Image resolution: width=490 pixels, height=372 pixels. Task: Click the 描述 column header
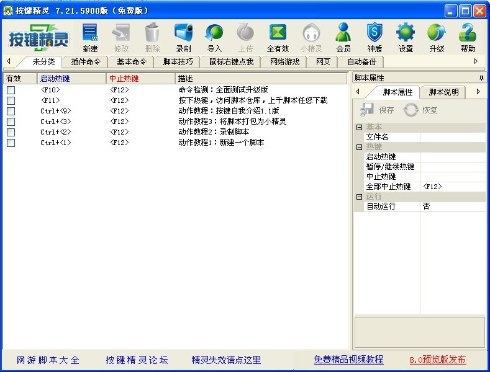[261, 78]
